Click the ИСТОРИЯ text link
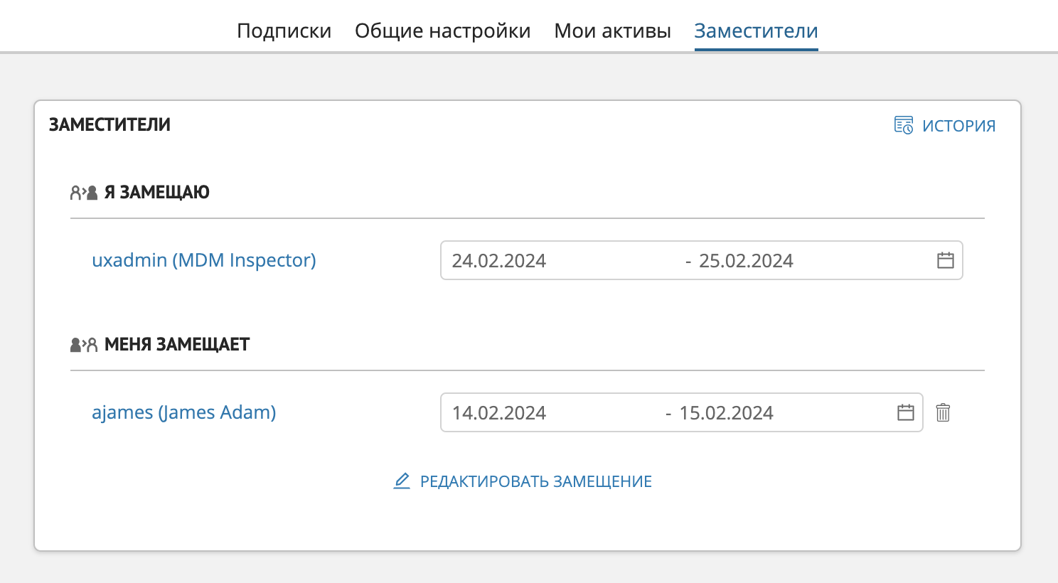Image resolution: width=1058 pixels, height=583 pixels. [x=958, y=126]
